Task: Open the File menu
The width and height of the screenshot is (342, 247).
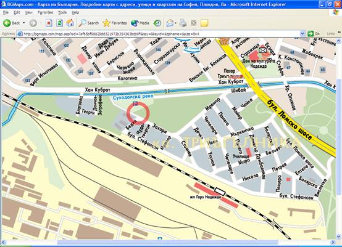Action: tap(6, 12)
